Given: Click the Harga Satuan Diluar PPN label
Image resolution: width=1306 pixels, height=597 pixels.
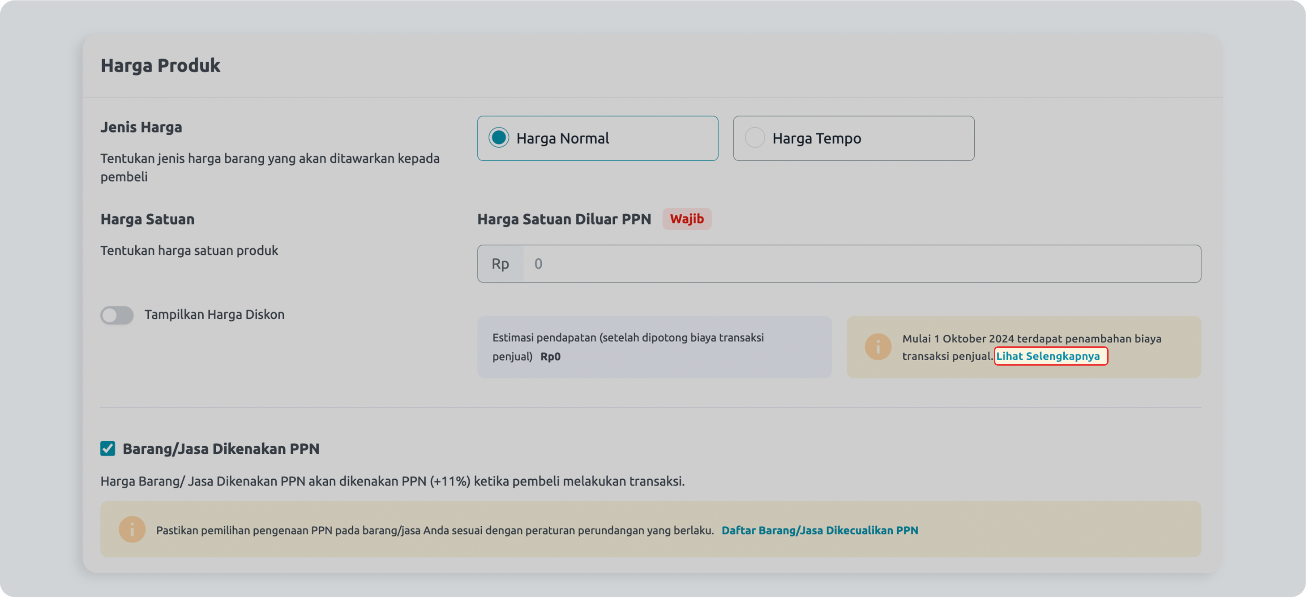Looking at the screenshot, I should pyautogui.click(x=564, y=219).
